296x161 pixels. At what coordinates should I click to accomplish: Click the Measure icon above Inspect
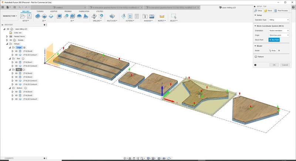162,16
